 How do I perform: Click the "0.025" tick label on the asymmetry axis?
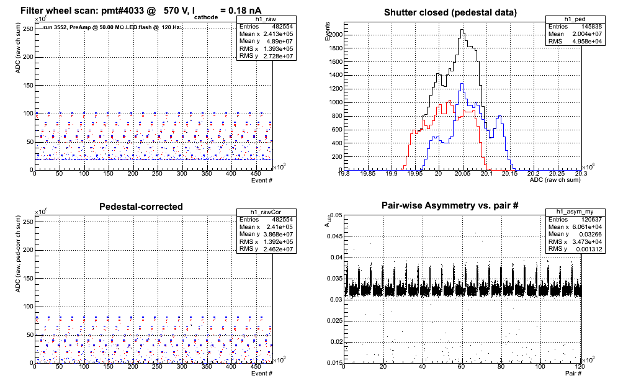click(x=334, y=321)
